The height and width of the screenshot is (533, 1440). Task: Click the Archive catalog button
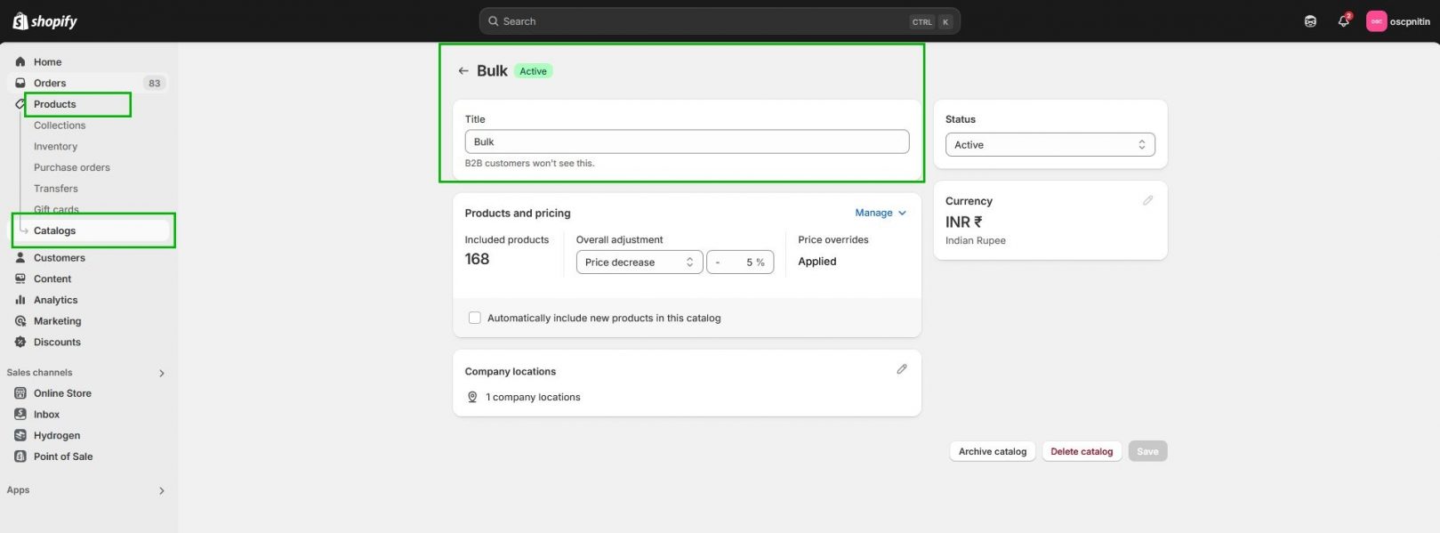point(992,451)
